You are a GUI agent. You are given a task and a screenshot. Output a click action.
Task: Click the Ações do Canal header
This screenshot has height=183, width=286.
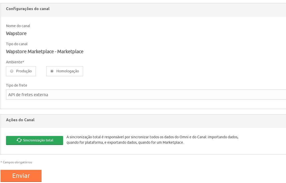(20, 120)
